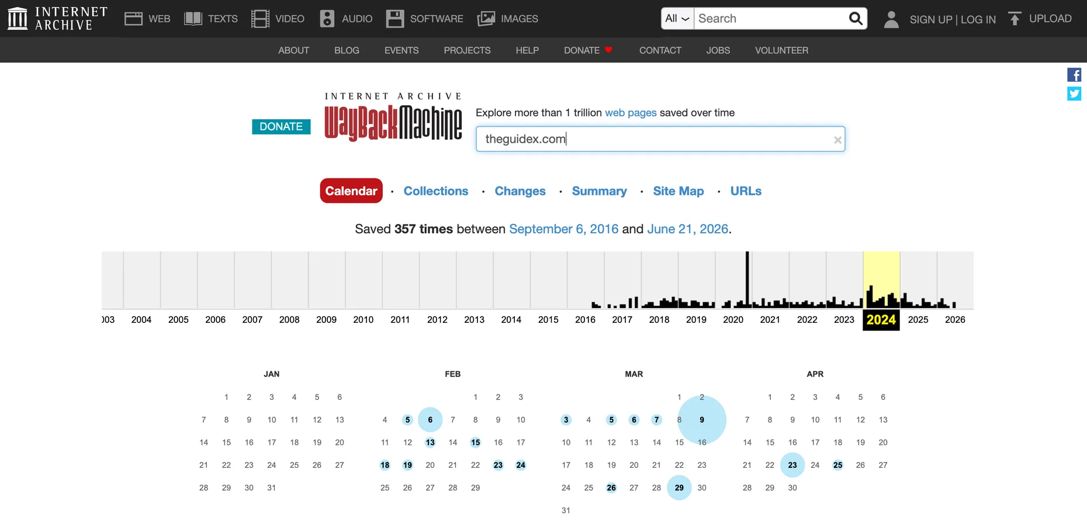Open the Audio speaker icon
This screenshot has width=1087, height=521.
[x=327, y=19]
